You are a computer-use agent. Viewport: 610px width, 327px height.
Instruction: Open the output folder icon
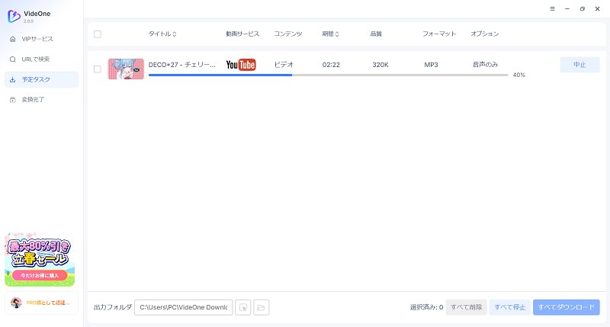pyautogui.click(x=262, y=307)
